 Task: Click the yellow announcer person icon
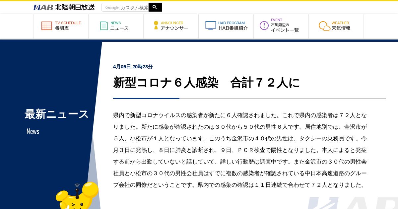[x=156, y=26]
